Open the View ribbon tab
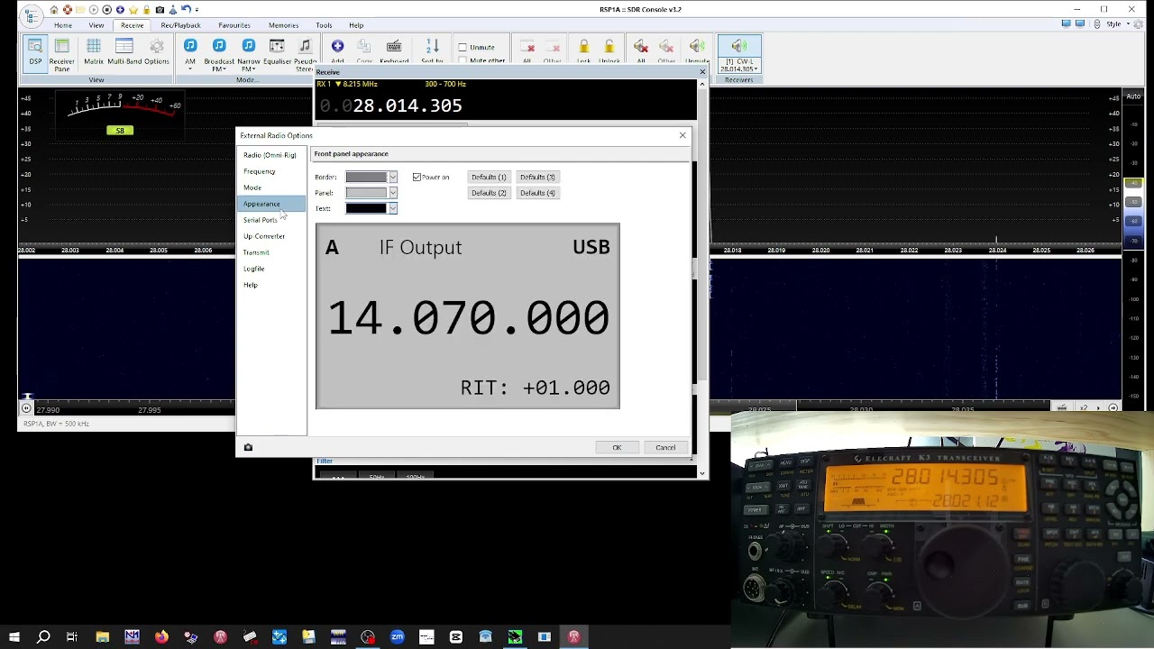The image size is (1154, 649). click(x=96, y=25)
